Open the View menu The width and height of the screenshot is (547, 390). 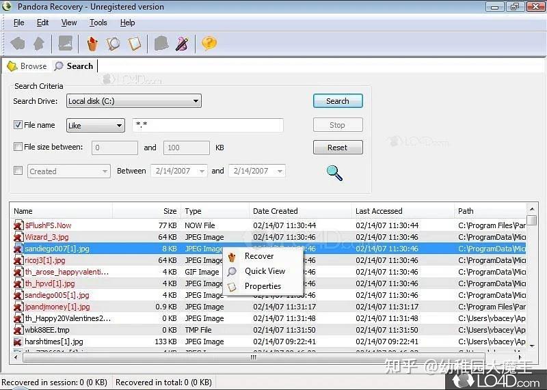pyautogui.click(x=69, y=23)
